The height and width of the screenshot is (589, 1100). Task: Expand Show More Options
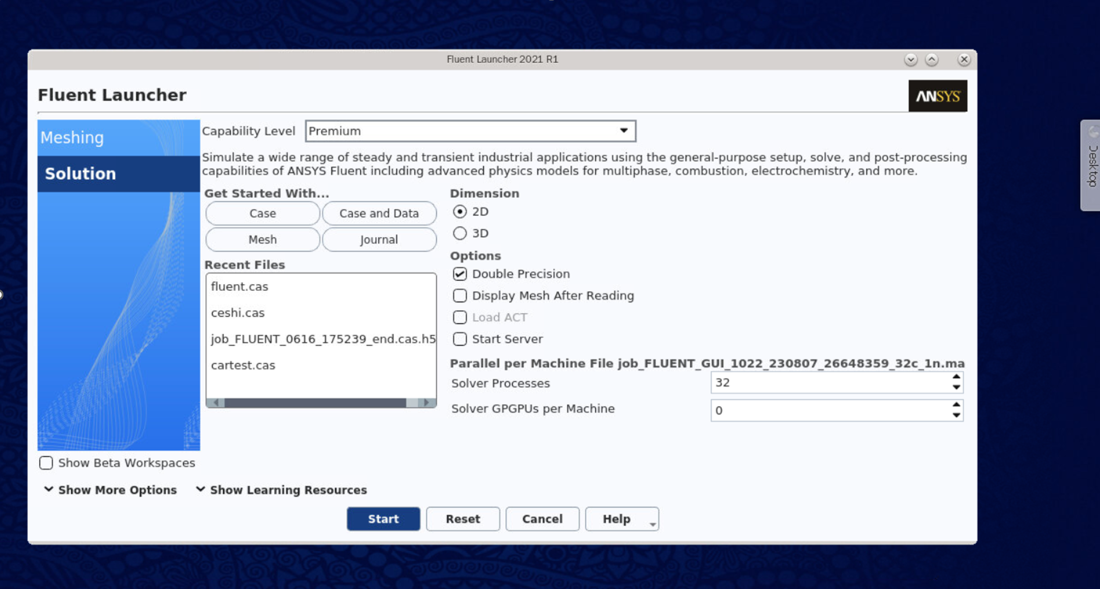coord(110,490)
